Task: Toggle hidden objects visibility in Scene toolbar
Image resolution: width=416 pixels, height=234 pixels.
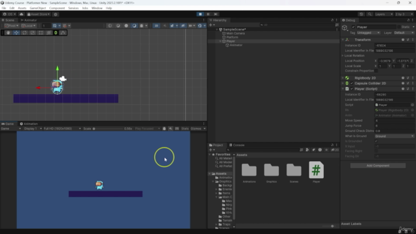Action: coord(183,25)
